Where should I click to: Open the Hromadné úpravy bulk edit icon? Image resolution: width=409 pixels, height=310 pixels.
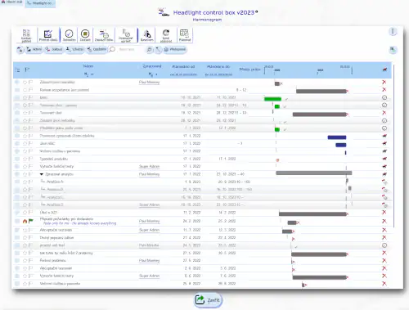126,35
